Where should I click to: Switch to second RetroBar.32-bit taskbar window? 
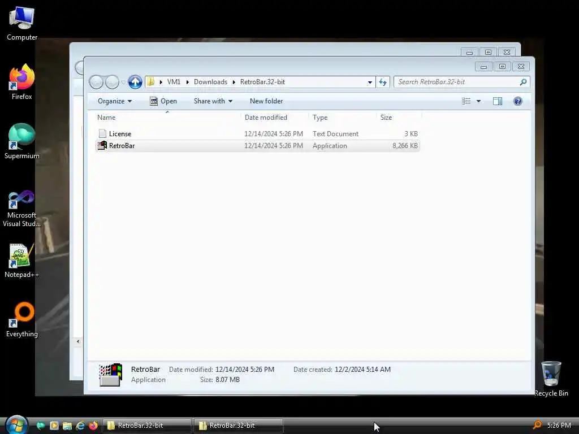coord(239,426)
